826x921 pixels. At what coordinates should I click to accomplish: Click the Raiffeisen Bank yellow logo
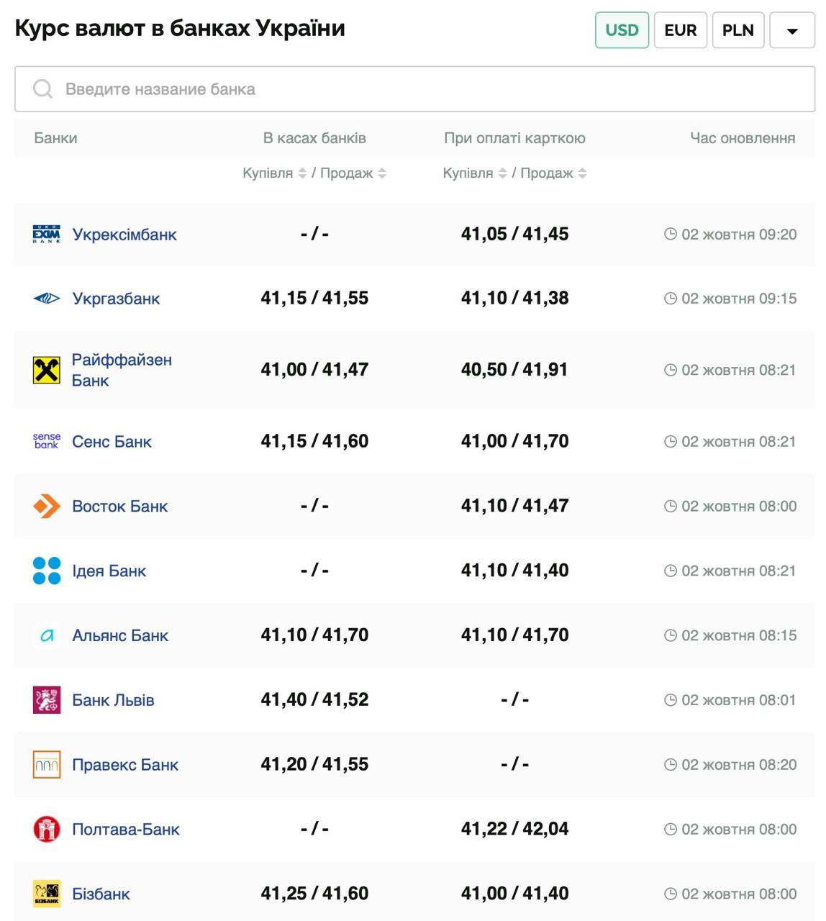47,370
